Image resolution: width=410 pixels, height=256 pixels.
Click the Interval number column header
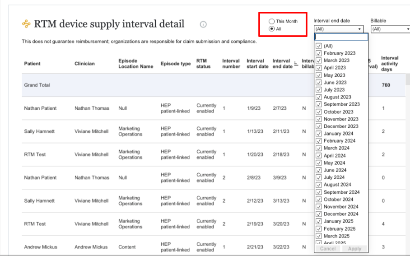point(231,64)
